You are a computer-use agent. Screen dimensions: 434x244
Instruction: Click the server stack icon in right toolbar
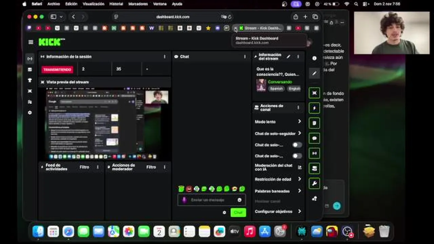(314, 168)
